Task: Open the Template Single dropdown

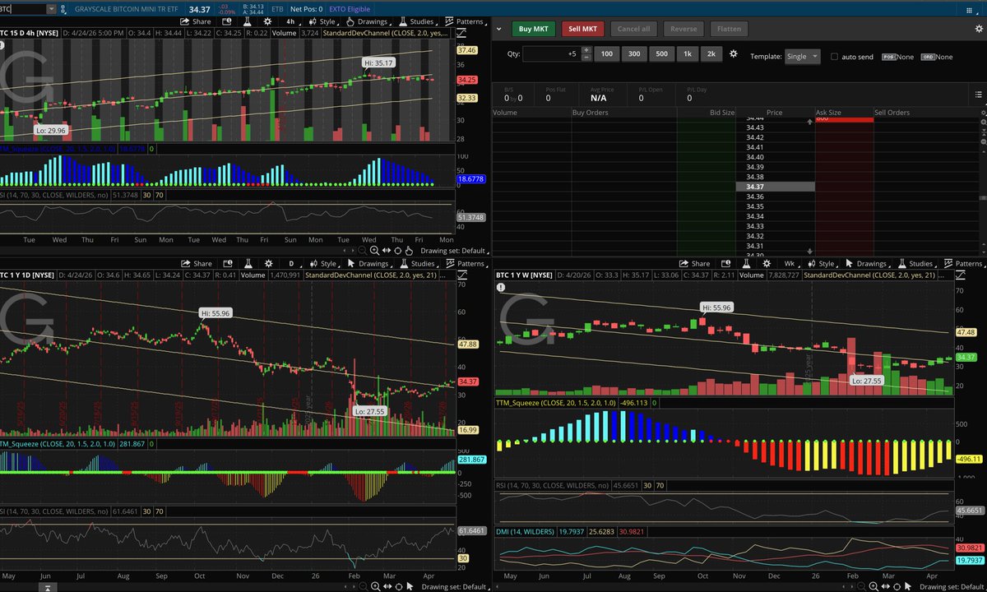Action: click(x=803, y=57)
